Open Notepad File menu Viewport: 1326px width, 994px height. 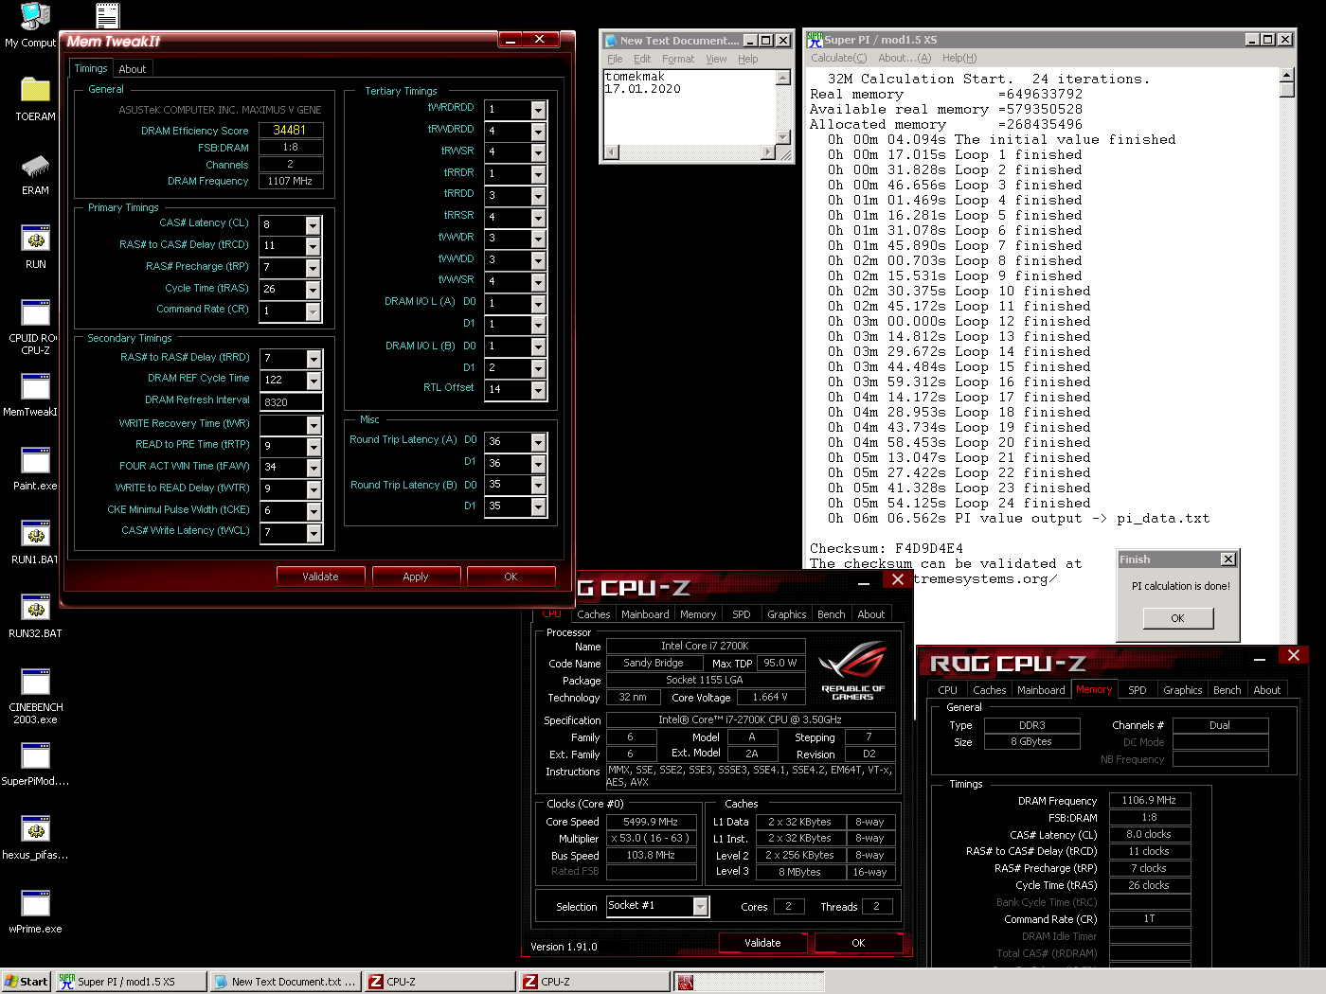tap(615, 59)
